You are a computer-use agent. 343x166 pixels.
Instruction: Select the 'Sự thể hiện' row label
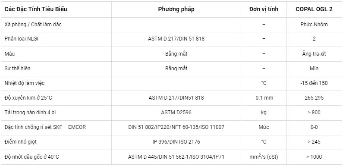(18, 69)
